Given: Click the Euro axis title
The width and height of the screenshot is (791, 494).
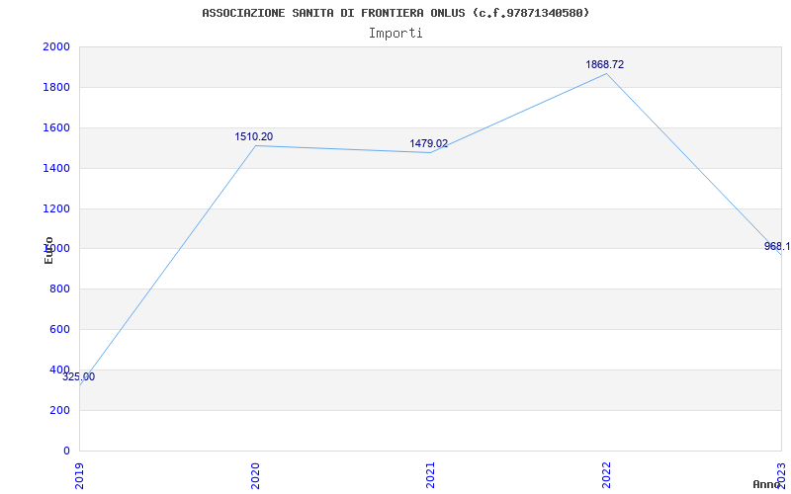Looking at the screenshot, I should pos(48,250).
